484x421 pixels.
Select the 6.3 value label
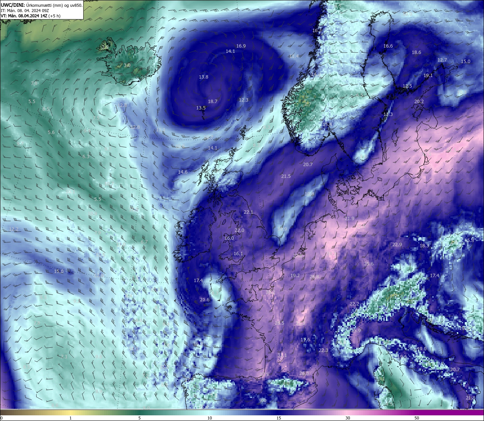[x=86, y=157]
